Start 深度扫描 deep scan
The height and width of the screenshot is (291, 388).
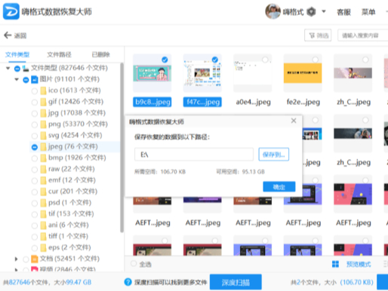236,282
